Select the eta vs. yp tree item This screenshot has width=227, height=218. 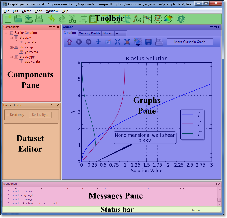(26, 47)
